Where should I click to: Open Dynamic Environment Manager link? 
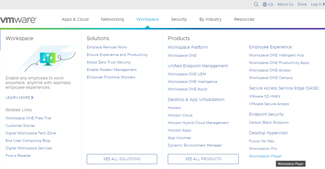coord(195,145)
